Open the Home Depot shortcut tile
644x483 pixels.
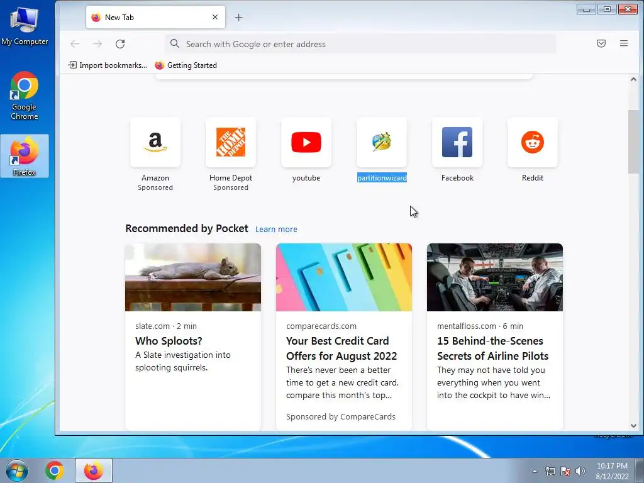(x=231, y=142)
